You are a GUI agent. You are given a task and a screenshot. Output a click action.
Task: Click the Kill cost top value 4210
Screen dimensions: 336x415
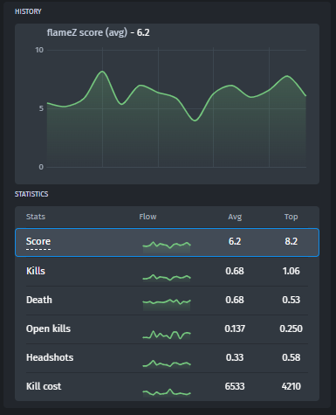pos(291,386)
